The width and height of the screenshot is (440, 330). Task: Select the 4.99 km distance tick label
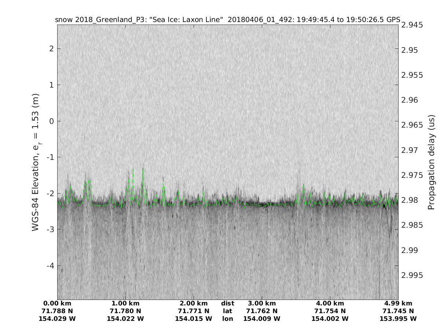(x=398, y=303)
